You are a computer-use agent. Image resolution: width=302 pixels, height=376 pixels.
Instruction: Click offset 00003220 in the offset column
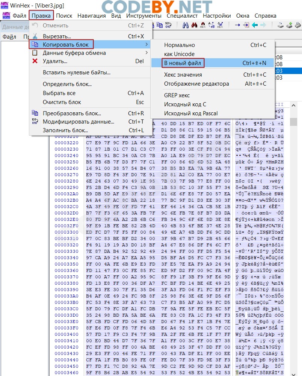66,143
